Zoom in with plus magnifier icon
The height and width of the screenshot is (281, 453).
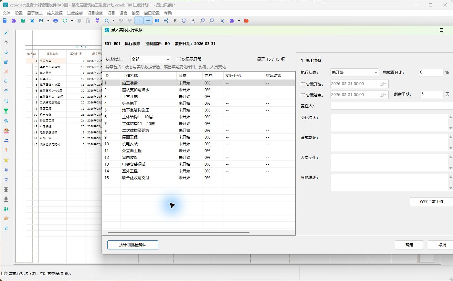212,21
